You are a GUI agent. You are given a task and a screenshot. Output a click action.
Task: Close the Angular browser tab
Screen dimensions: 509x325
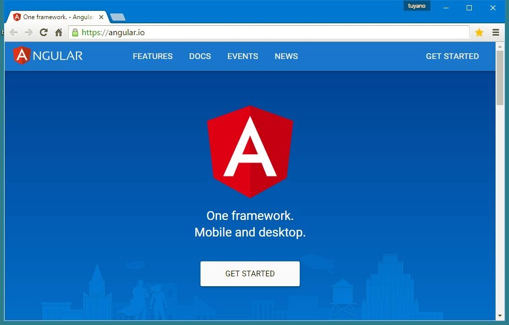tap(101, 17)
